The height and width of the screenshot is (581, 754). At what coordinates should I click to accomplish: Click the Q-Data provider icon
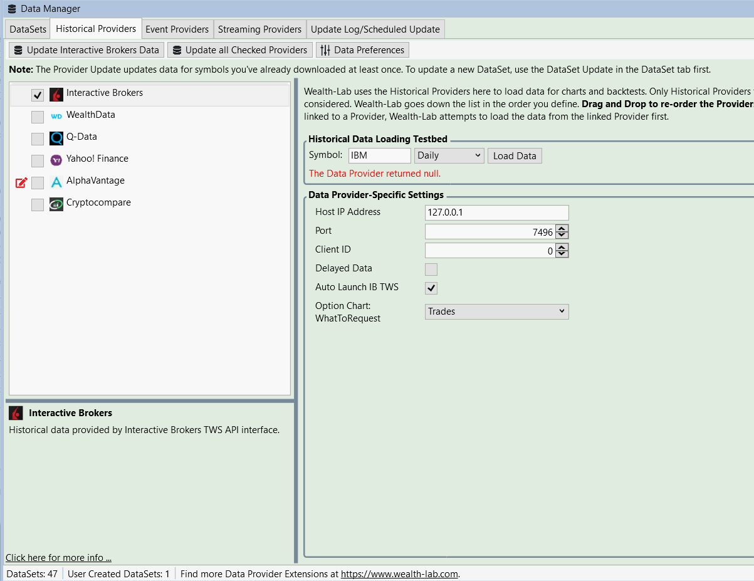pos(56,139)
